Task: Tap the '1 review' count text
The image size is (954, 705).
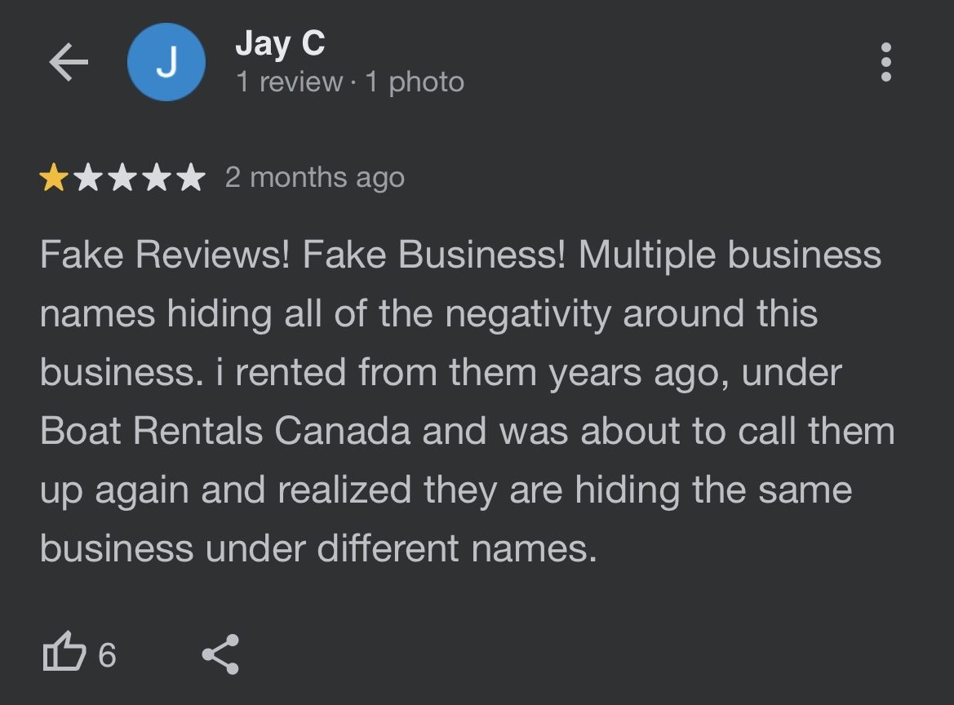Action: tap(289, 82)
